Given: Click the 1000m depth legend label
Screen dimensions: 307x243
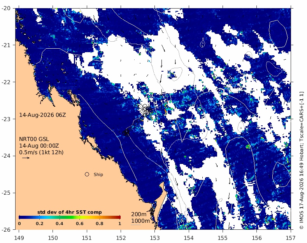Looking at the screenshot, I should click(x=140, y=221).
